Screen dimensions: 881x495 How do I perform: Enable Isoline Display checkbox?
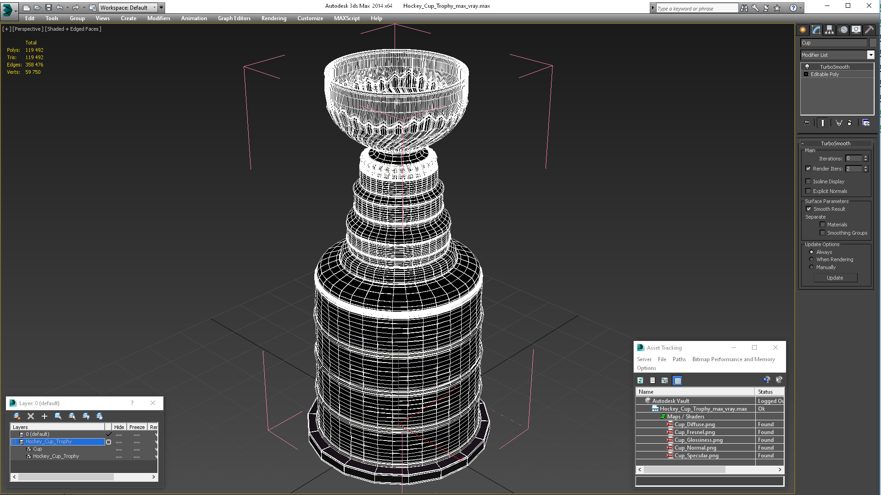(809, 181)
